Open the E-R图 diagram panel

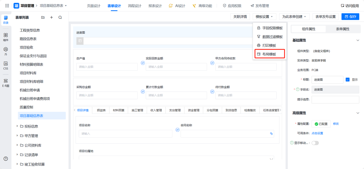click(x=6, y=83)
